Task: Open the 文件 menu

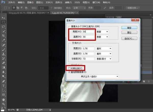Action: coord(12,2)
